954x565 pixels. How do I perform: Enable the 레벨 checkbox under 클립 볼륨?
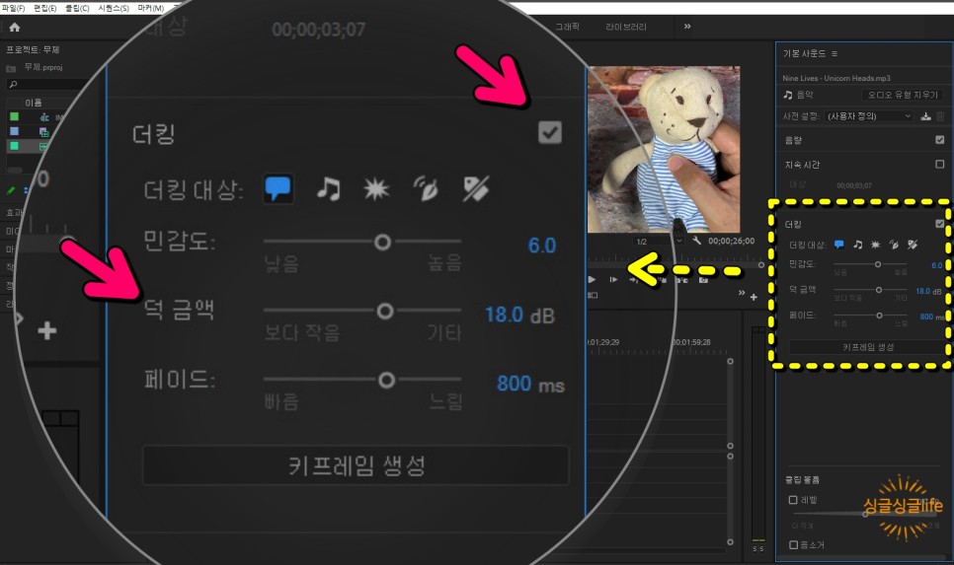pyautogui.click(x=793, y=500)
